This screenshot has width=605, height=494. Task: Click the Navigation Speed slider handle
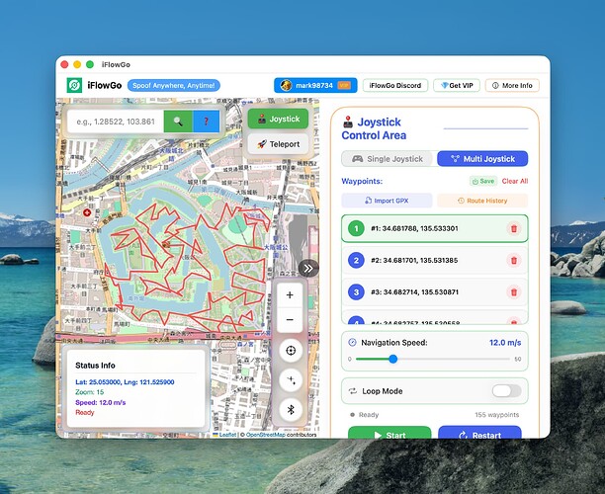pos(392,359)
